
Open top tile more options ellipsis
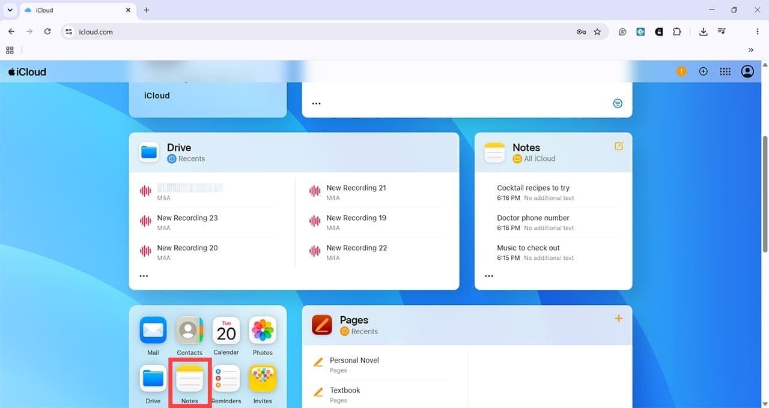pyautogui.click(x=317, y=103)
